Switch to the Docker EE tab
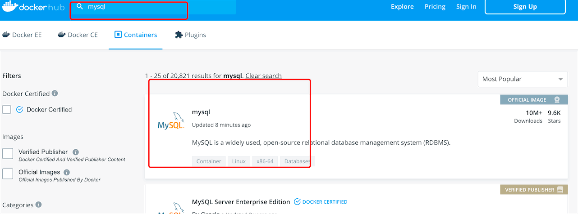This screenshot has width=578, height=214. tap(22, 35)
